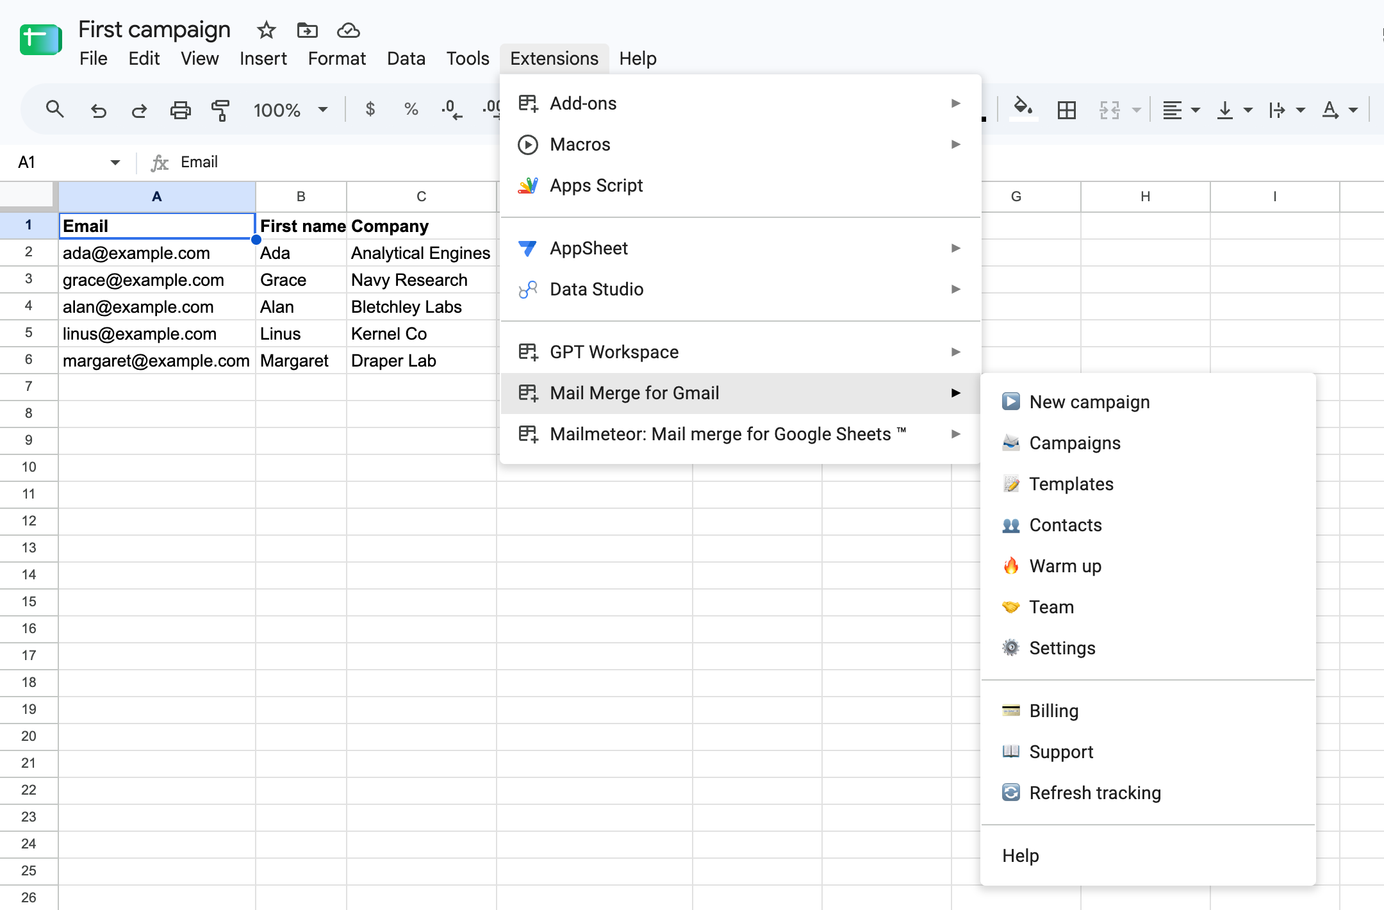Viewport: 1384px width, 910px height.
Task: Activate the paint format tool
Action: (220, 110)
